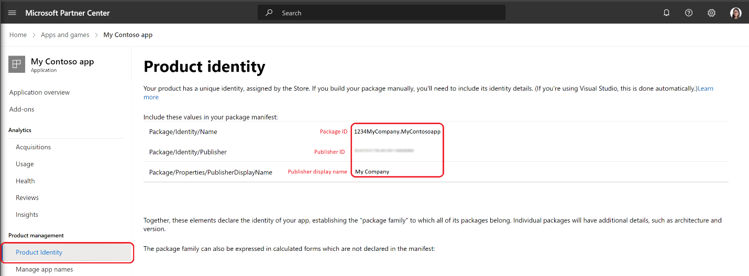Go to Apps and games breadcrumb
Image resolution: width=749 pixels, height=276 pixels.
click(65, 35)
